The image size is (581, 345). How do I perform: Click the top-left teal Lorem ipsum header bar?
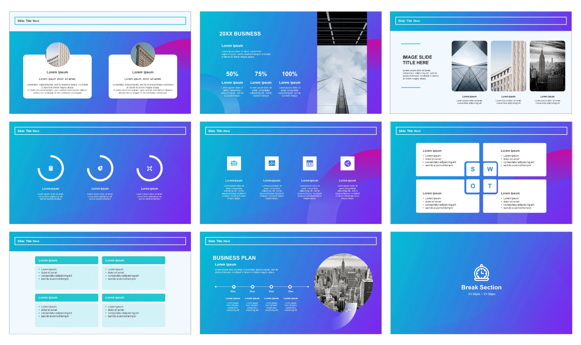[67, 261]
